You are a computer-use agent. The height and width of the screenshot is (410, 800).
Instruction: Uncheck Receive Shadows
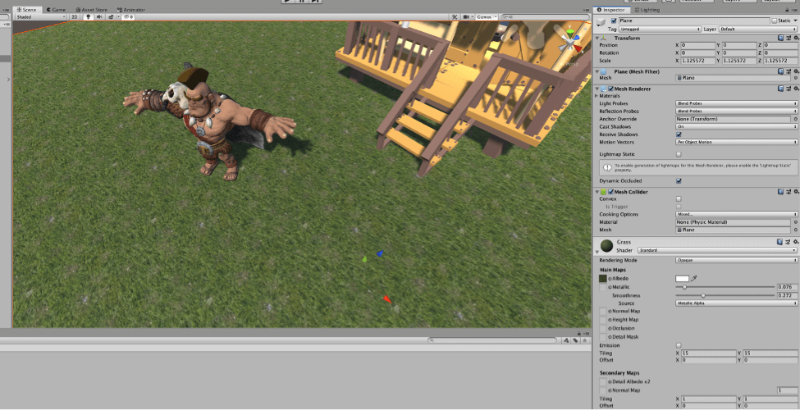click(x=679, y=134)
